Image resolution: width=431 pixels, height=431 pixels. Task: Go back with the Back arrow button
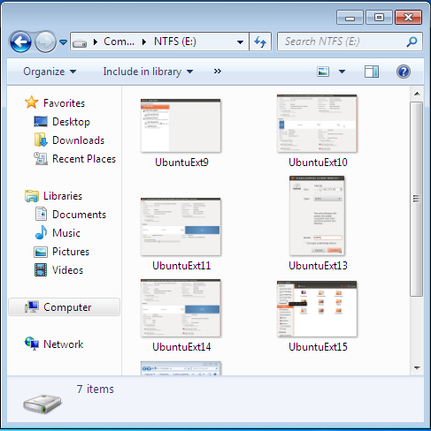(20, 42)
